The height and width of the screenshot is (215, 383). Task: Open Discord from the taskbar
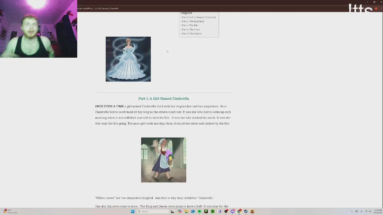232,211
